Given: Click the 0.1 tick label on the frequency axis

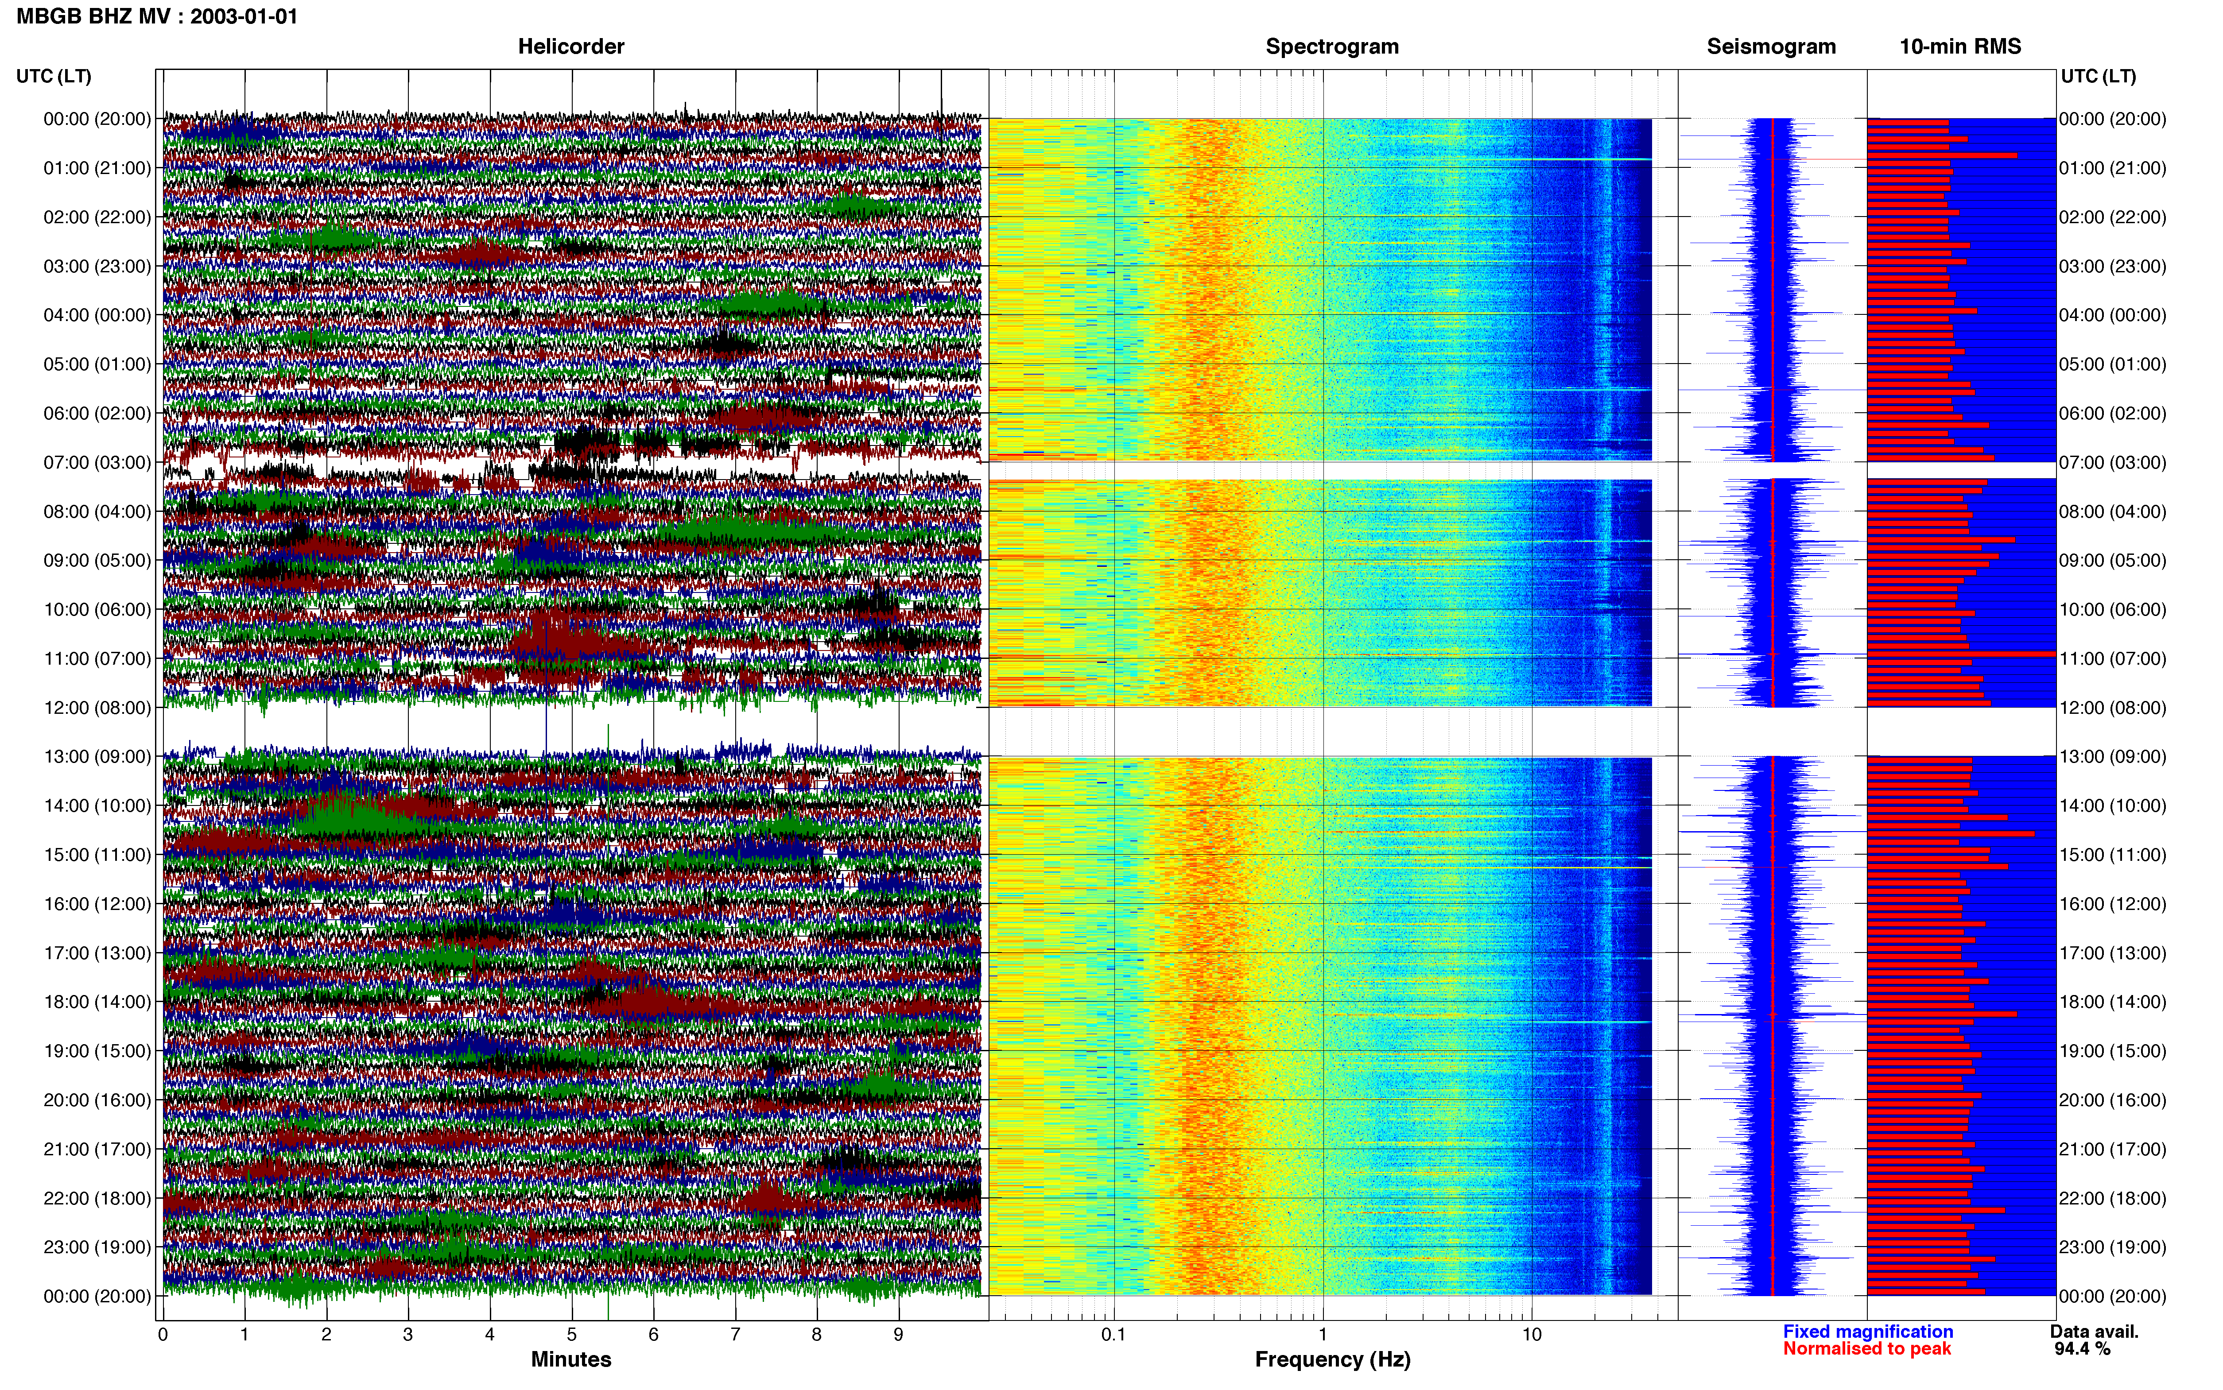Looking at the screenshot, I should [1113, 1335].
